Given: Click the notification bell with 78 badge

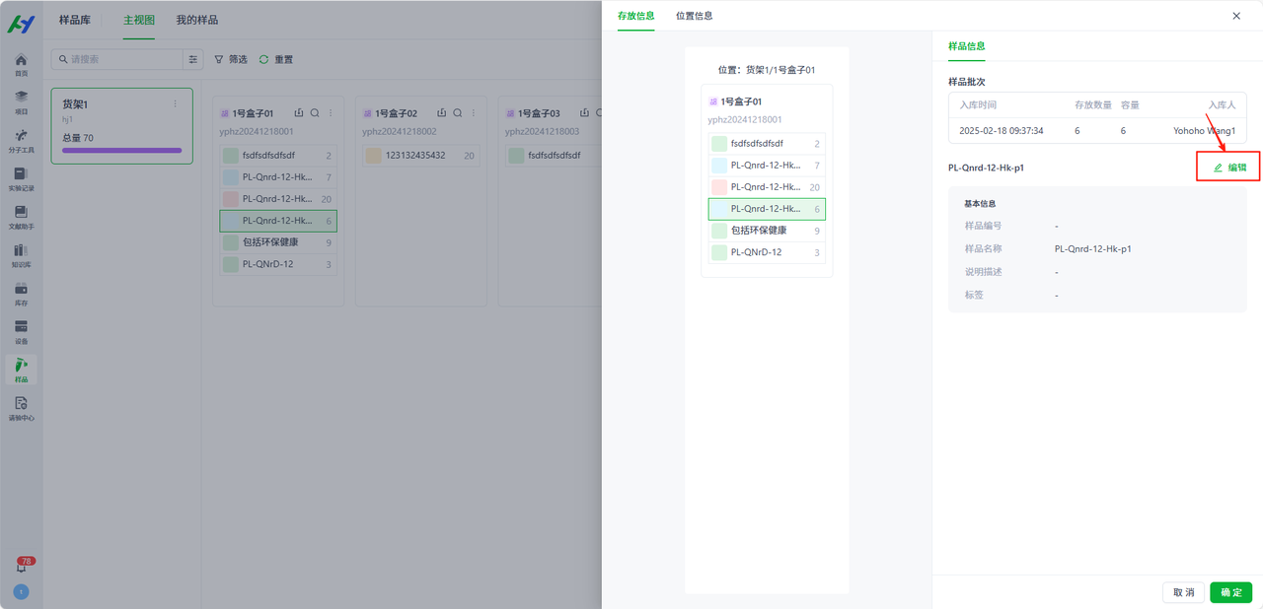Looking at the screenshot, I should click(x=22, y=567).
